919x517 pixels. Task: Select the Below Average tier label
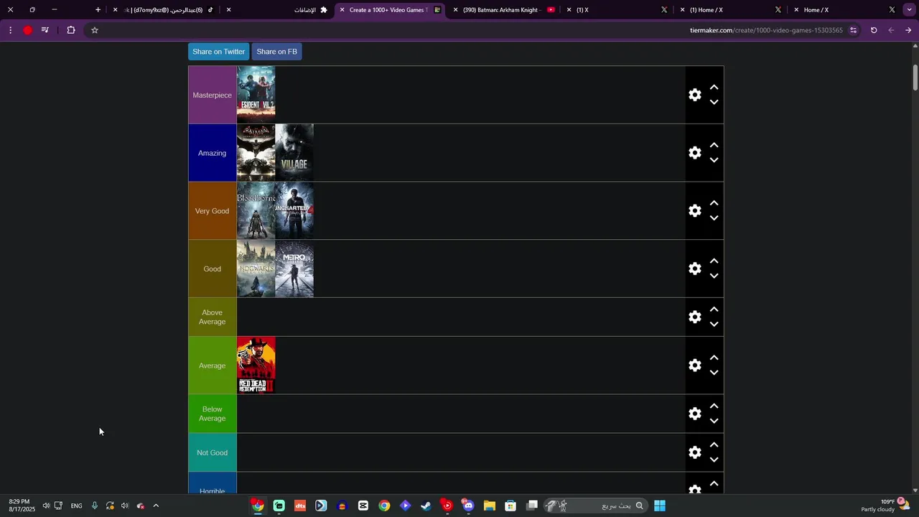click(x=213, y=414)
